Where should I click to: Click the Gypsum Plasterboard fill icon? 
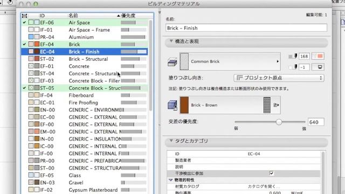pyautogui.click(x=31, y=190)
